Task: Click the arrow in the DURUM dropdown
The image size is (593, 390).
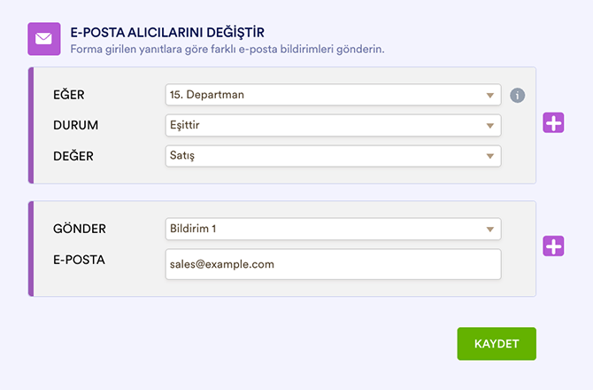Action: point(489,126)
